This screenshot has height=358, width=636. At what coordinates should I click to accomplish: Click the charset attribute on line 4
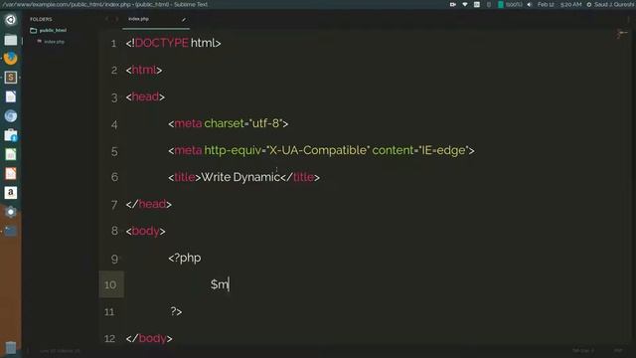[x=225, y=123]
